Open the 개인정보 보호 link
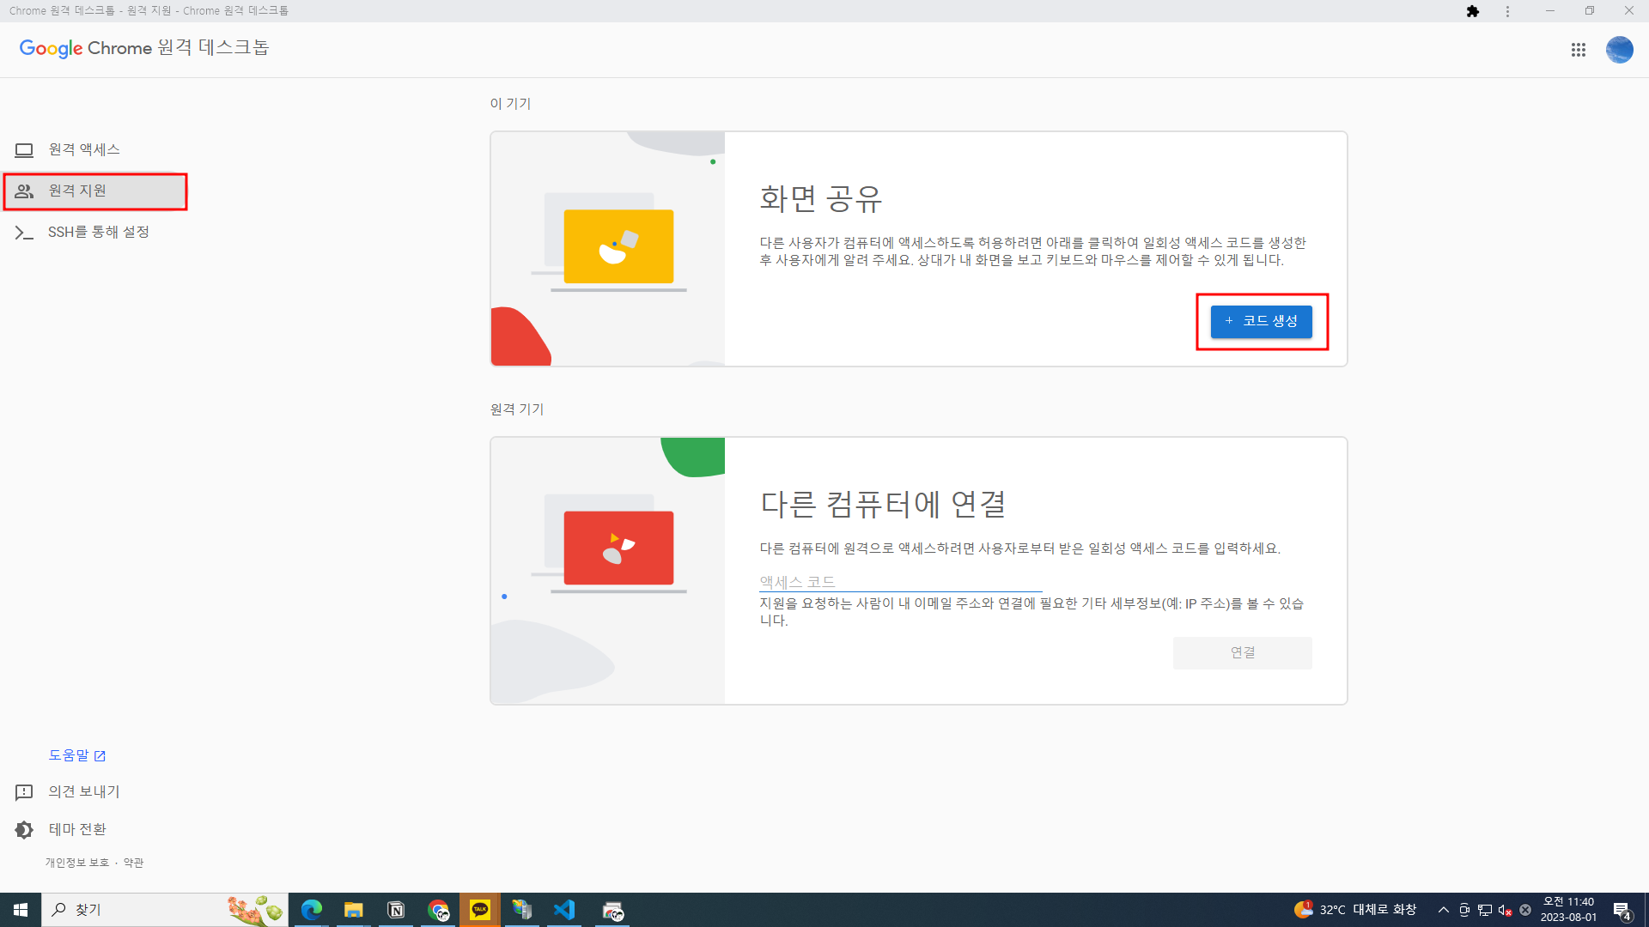1649x927 pixels. [77, 863]
